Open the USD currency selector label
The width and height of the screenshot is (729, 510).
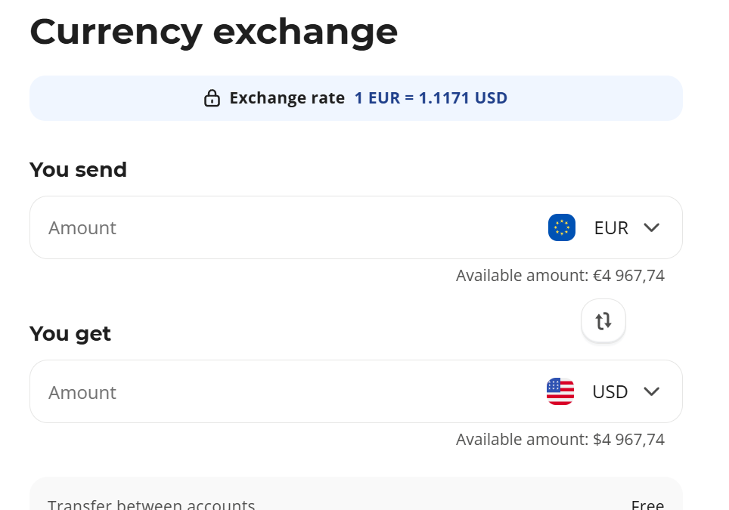610,391
